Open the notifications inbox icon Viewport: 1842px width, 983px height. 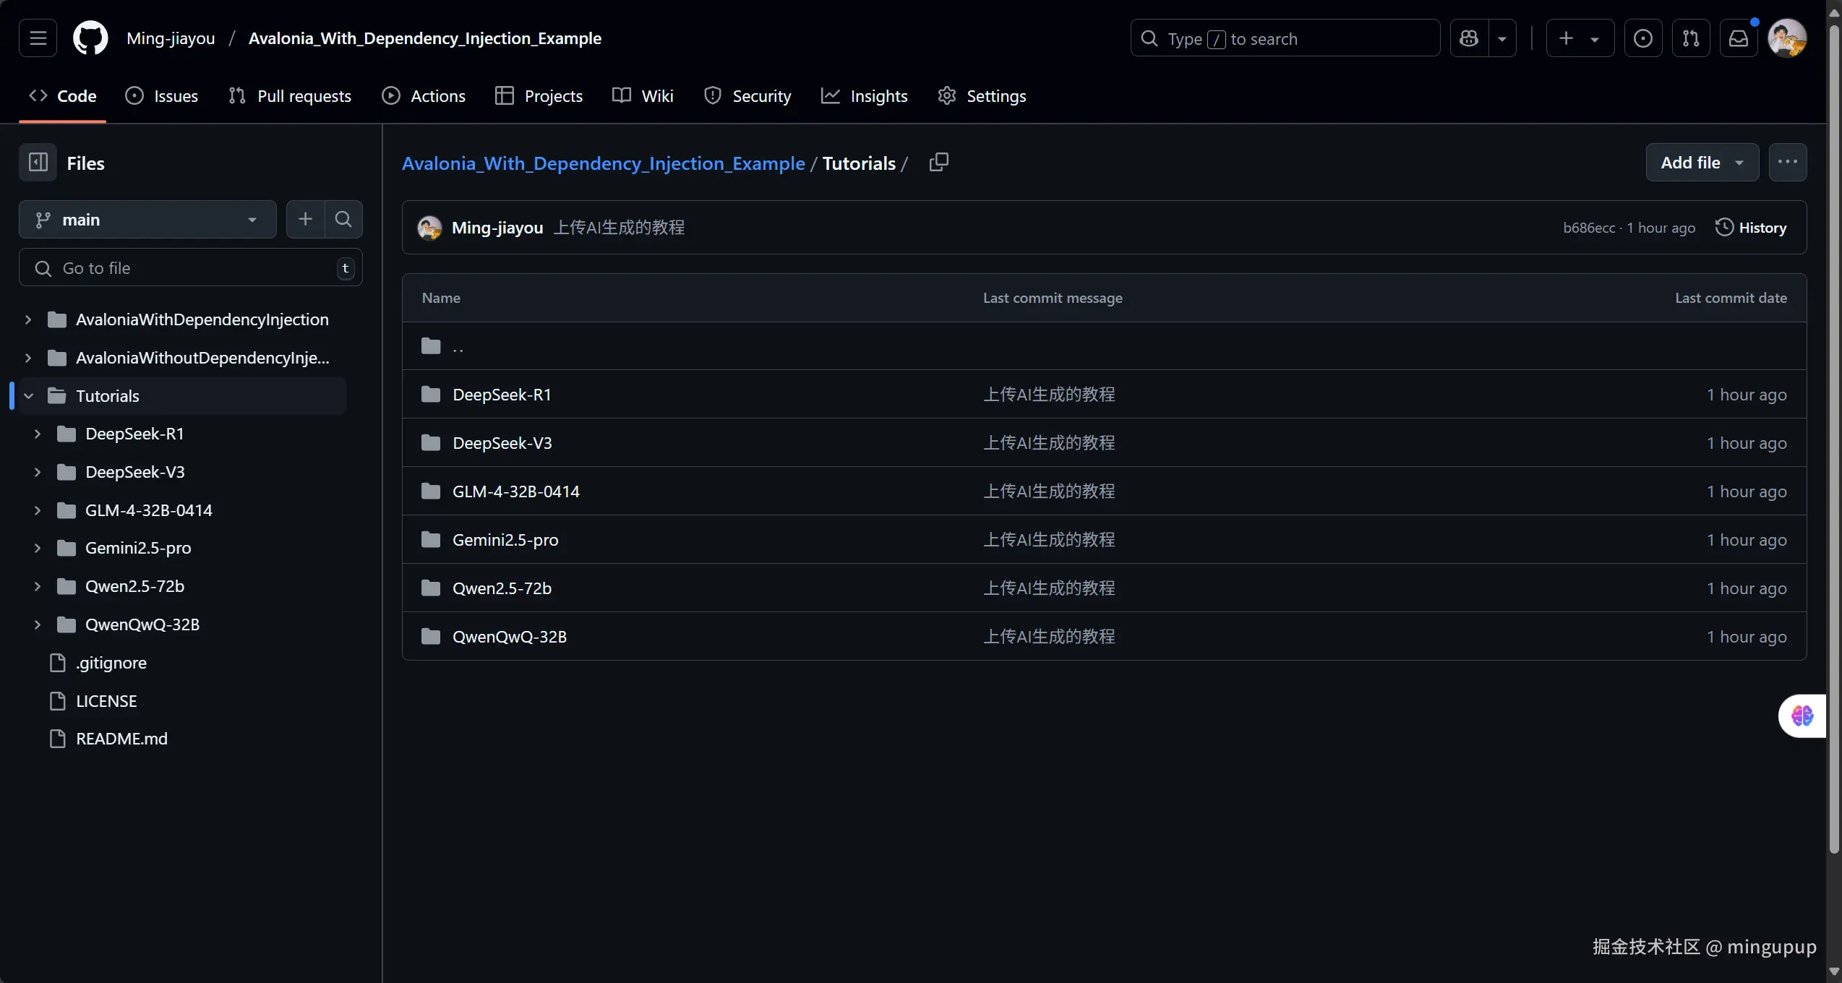[1739, 38]
